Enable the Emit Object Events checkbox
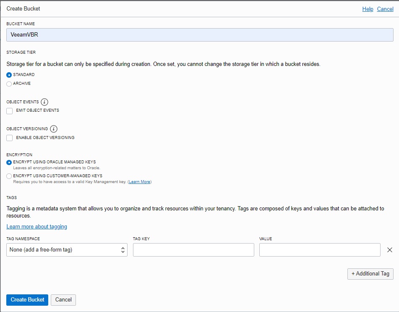The width and height of the screenshot is (399, 312). pyautogui.click(x=9, y=111)
